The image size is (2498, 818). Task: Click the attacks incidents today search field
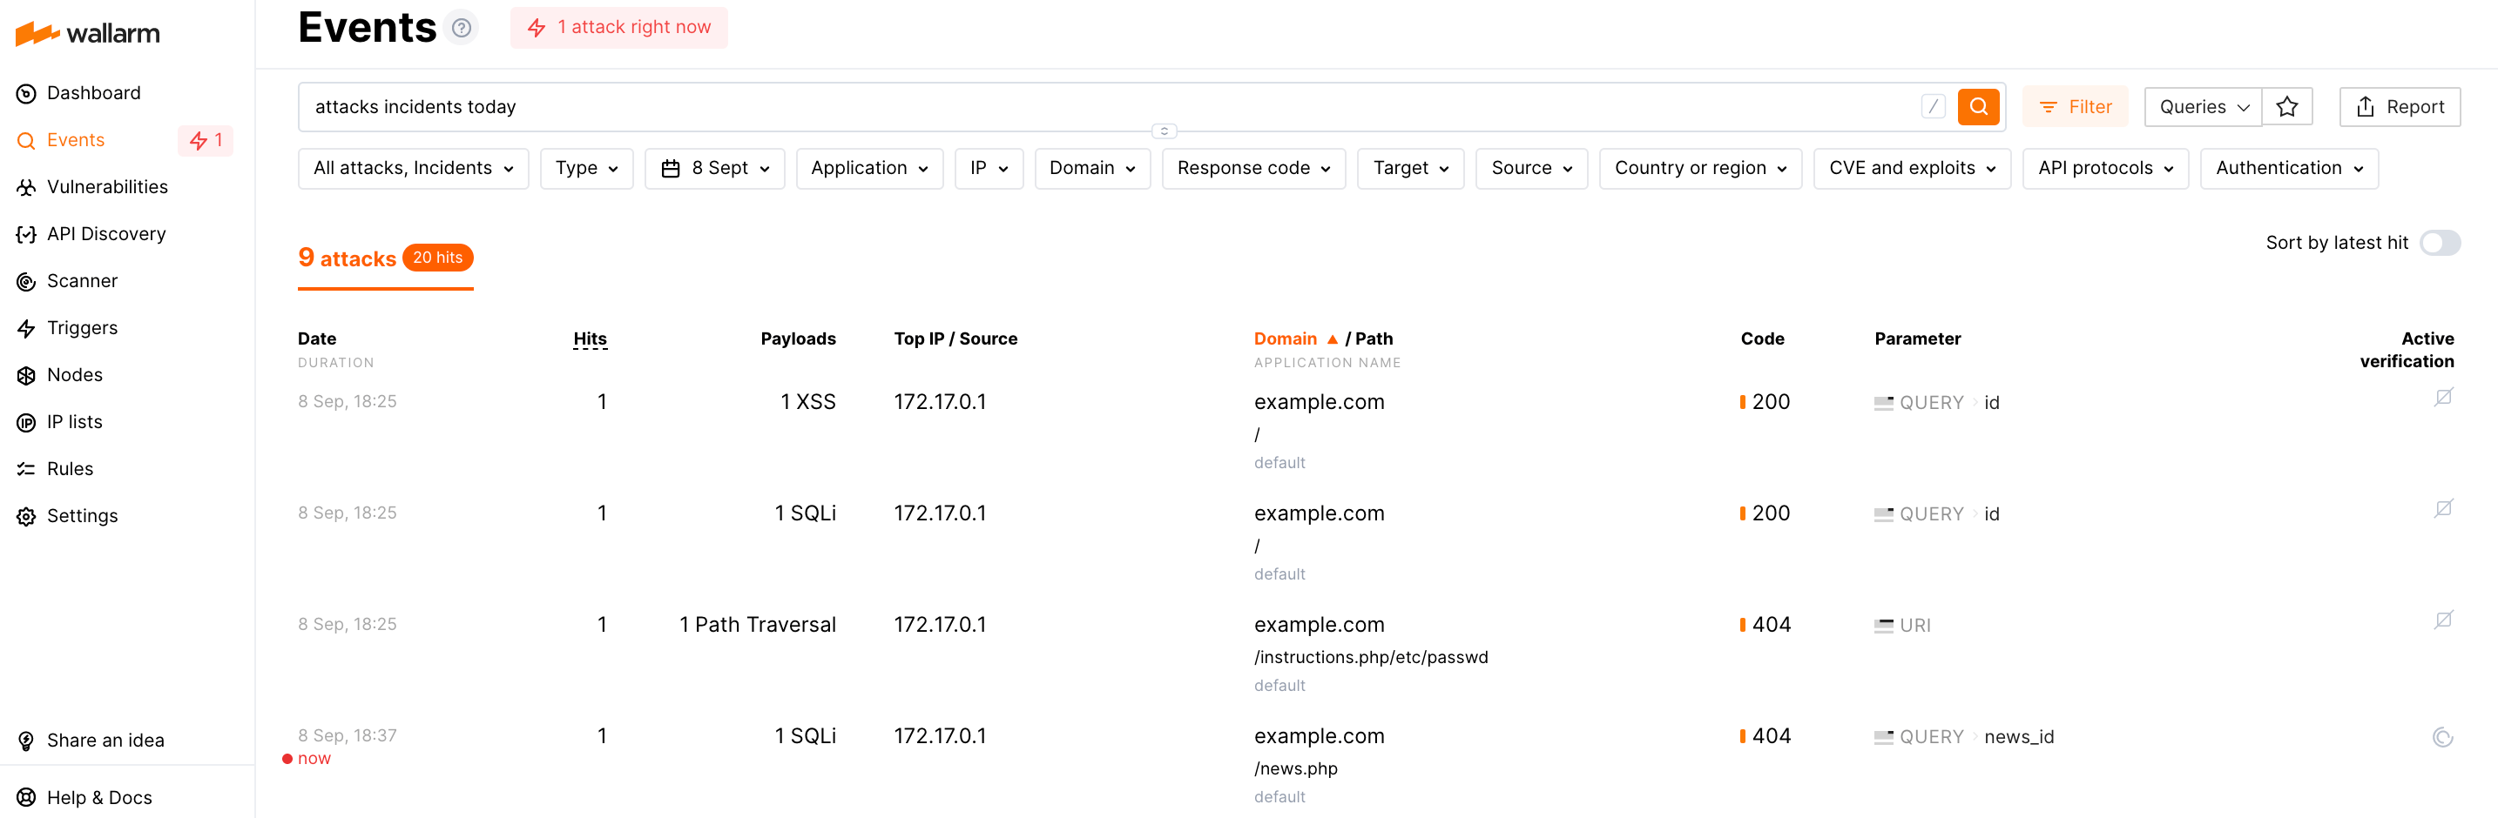1105,107
